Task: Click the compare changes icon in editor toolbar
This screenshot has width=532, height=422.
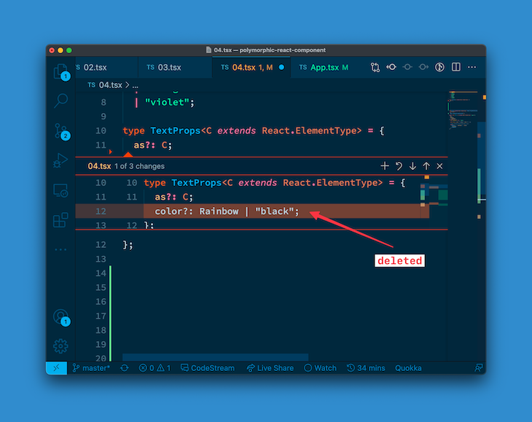Action: pos(375,67)
